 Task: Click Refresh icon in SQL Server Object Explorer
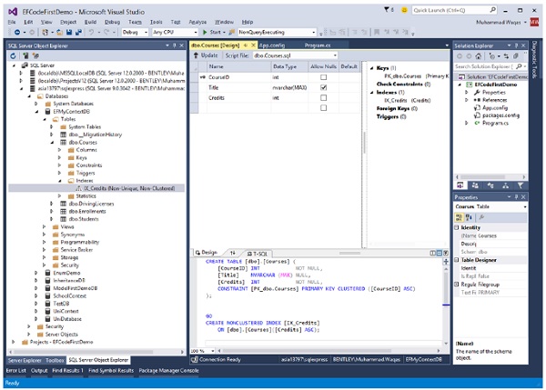pos(12,55)
